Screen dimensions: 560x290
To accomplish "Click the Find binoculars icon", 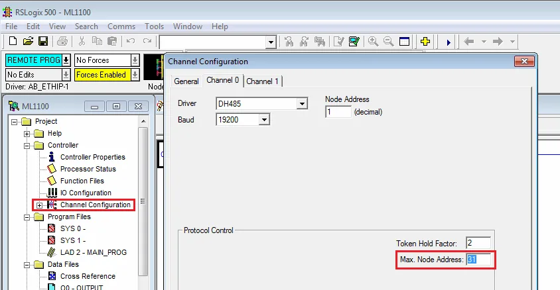I will pos(289,42).
